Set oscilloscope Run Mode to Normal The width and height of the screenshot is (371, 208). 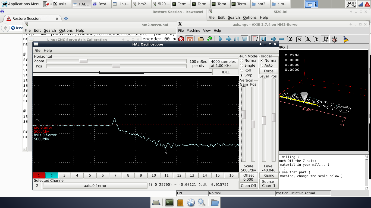[249, 61]
